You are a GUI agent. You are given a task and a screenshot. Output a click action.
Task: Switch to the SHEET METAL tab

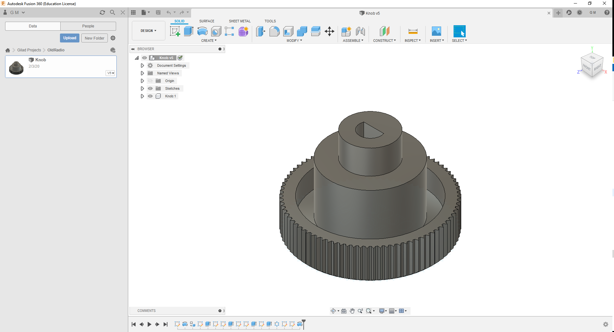pyautogui.click(x=240, y=21)
